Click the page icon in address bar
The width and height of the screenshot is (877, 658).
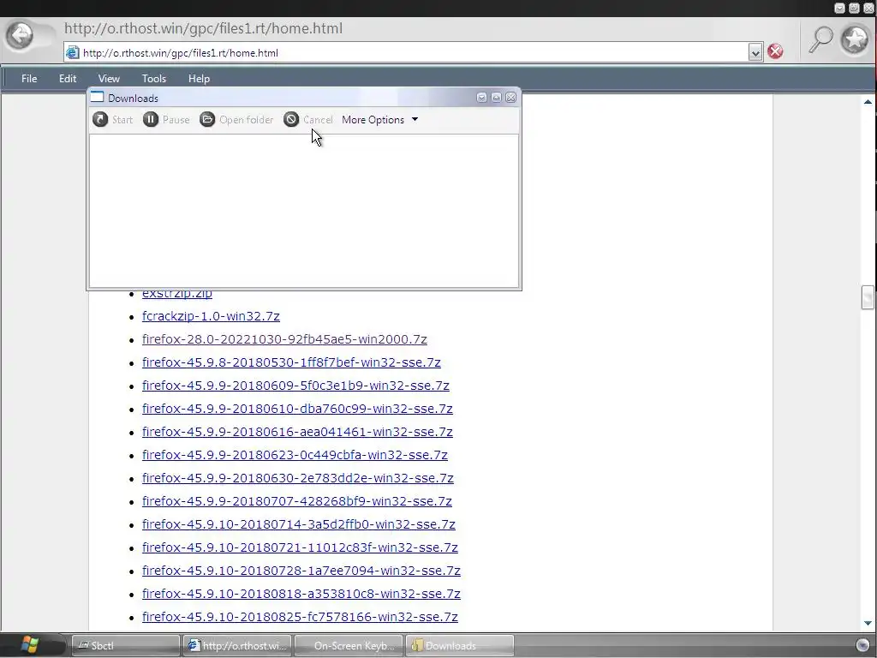(x=73, y=52)
